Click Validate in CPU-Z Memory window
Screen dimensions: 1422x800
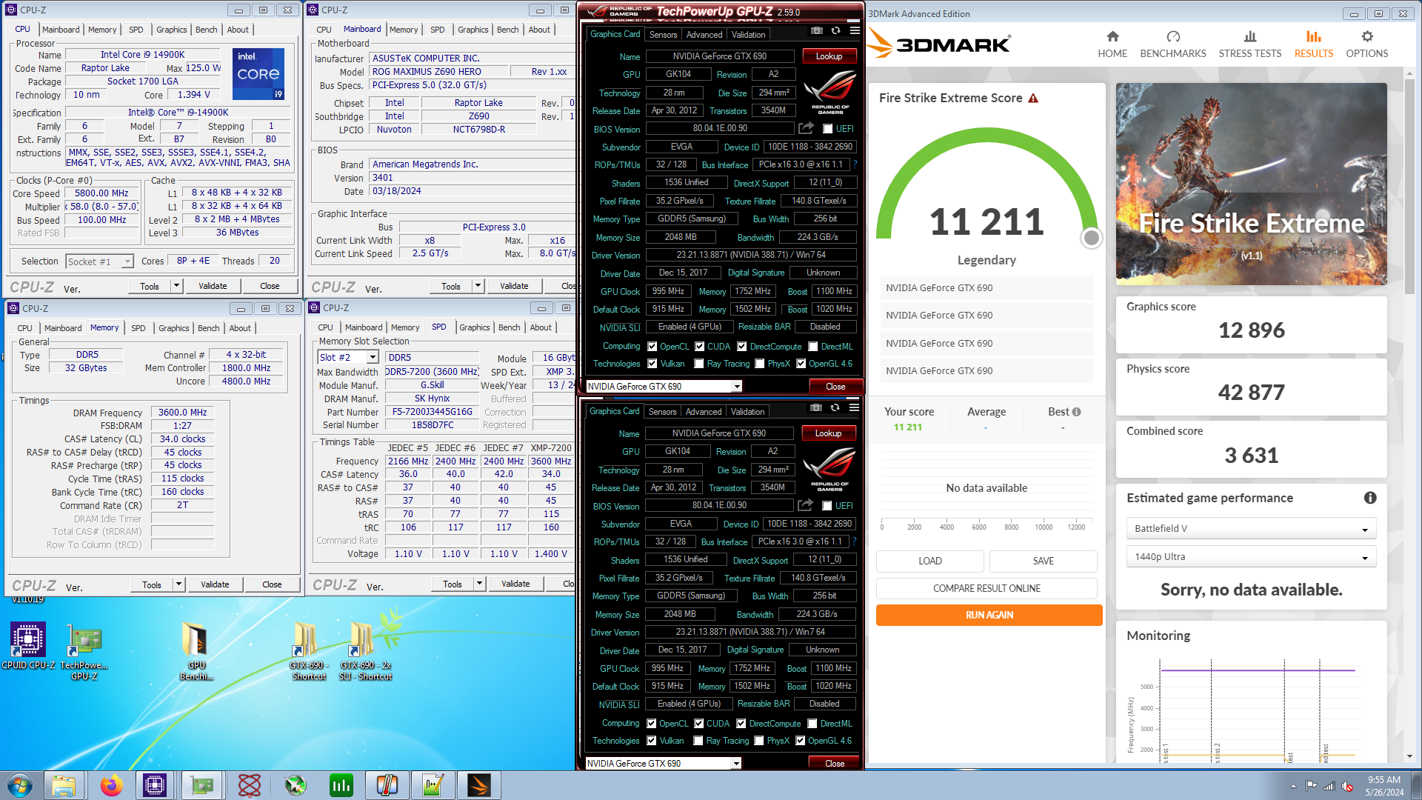[215, 584]
